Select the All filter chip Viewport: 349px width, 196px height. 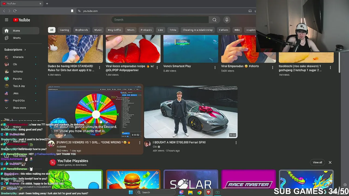[52, 30]
